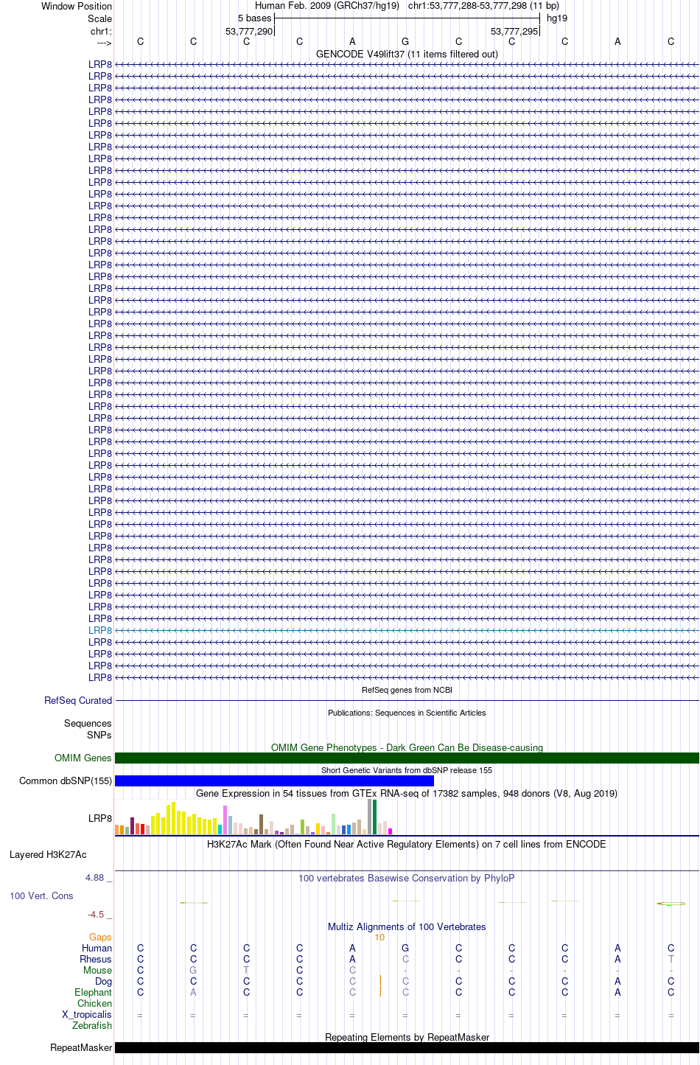Click 'Publications: Sequences in Scientific Articles' title

click(407, 713)
